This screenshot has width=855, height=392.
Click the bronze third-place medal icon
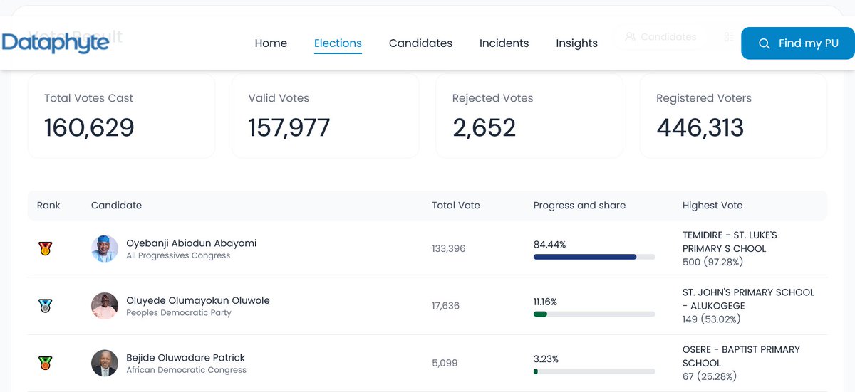tap(45, 363)
